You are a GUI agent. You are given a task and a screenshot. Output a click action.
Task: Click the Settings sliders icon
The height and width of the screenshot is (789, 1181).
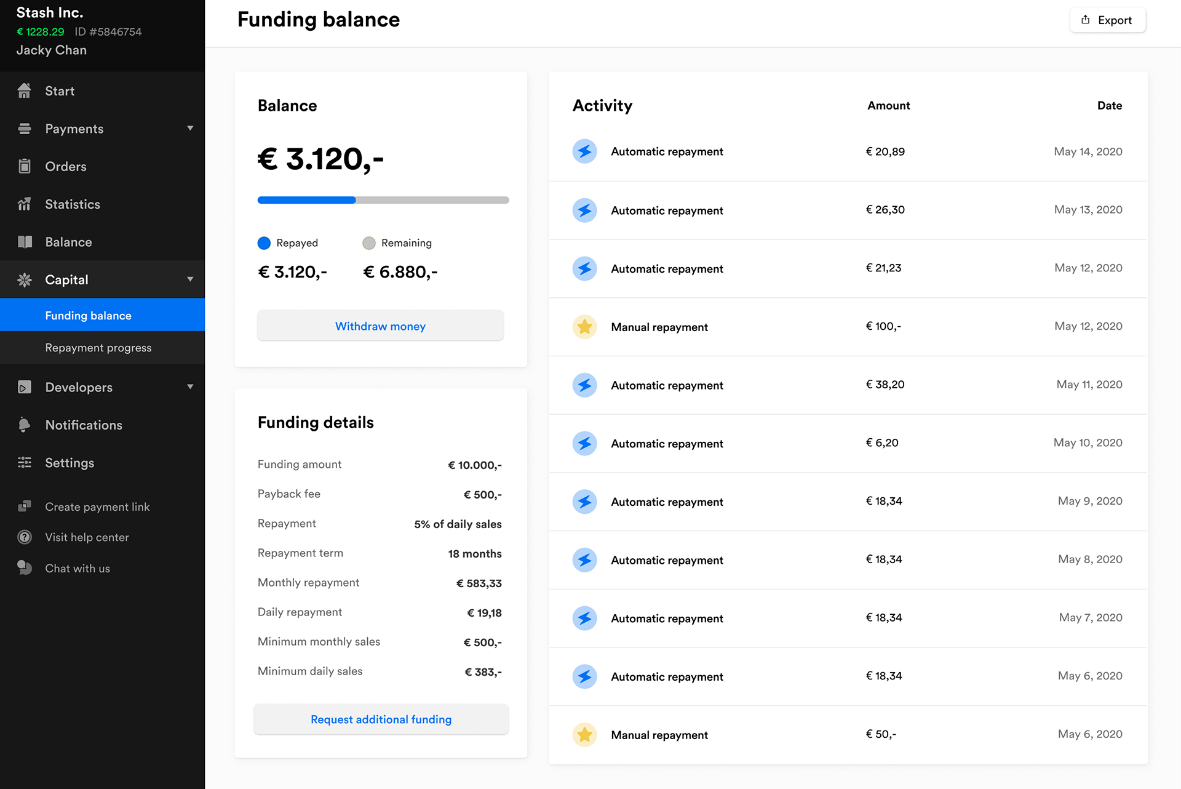(x=25, y=463)
